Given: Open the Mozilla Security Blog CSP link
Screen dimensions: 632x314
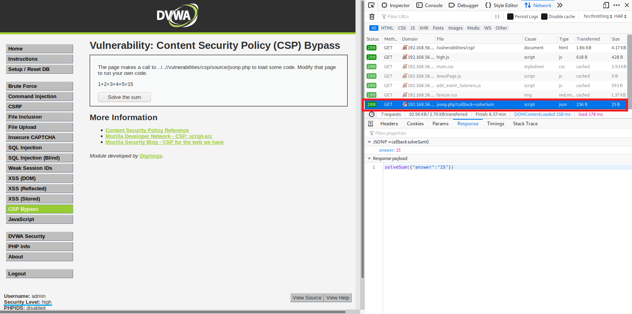Looking at the screenshot, I should [x=164, y=142].
